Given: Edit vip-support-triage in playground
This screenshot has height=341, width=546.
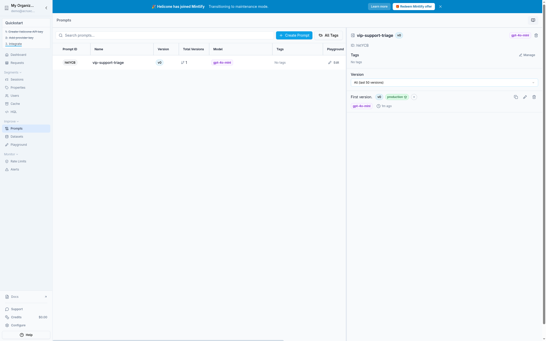Looking at the screenshot, I should point(334,63).
